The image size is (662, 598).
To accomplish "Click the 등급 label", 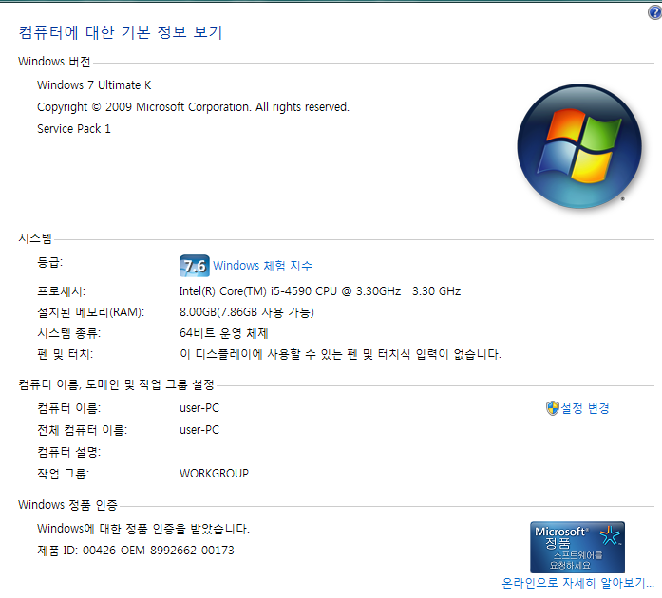I will (49, 263).
